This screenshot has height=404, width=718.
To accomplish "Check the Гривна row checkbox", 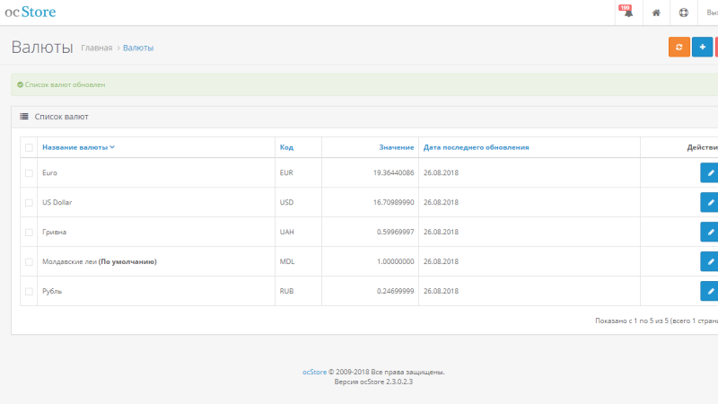I will (x=29, y=233).
